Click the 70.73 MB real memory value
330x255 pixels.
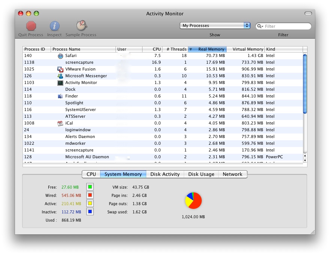[215, 56]
